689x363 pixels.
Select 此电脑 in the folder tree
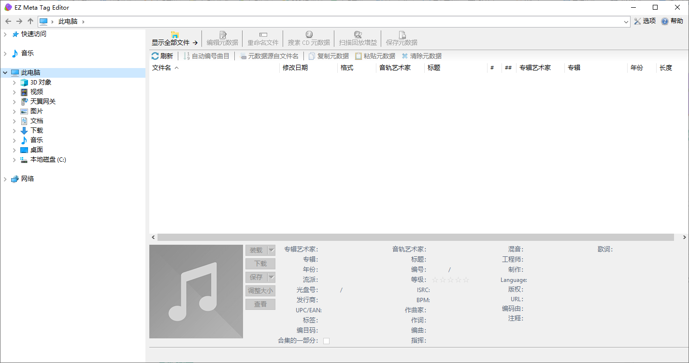31,73
